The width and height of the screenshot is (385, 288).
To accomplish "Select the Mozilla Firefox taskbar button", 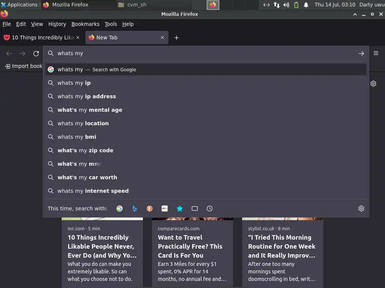I will tap(79, 4).
